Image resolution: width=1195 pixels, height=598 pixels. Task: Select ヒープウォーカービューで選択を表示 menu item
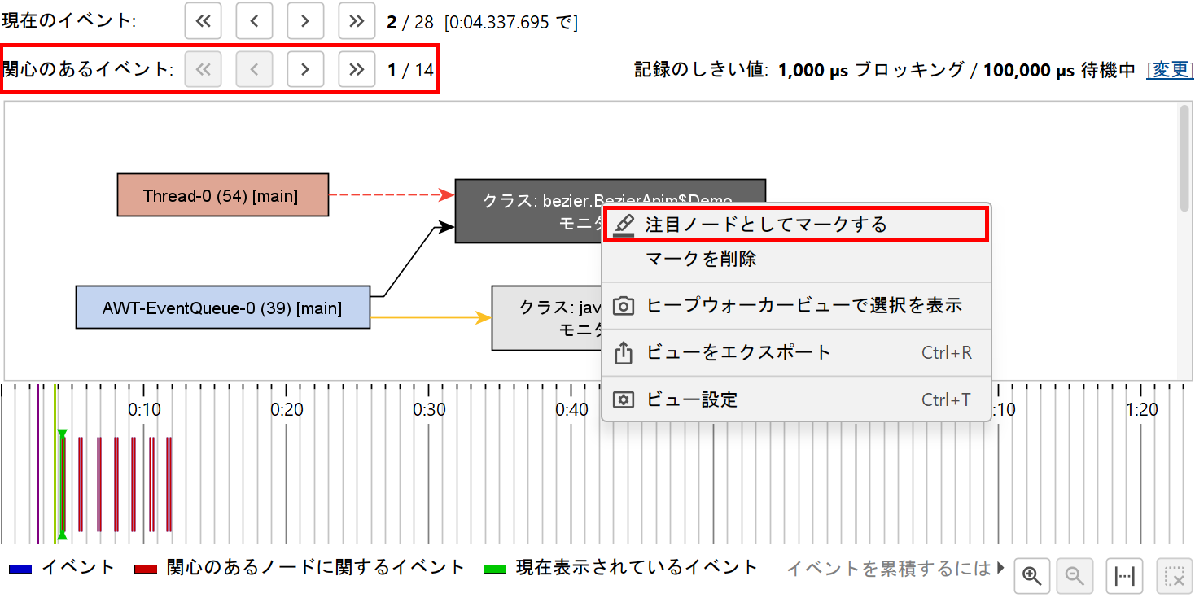[803, 306]
